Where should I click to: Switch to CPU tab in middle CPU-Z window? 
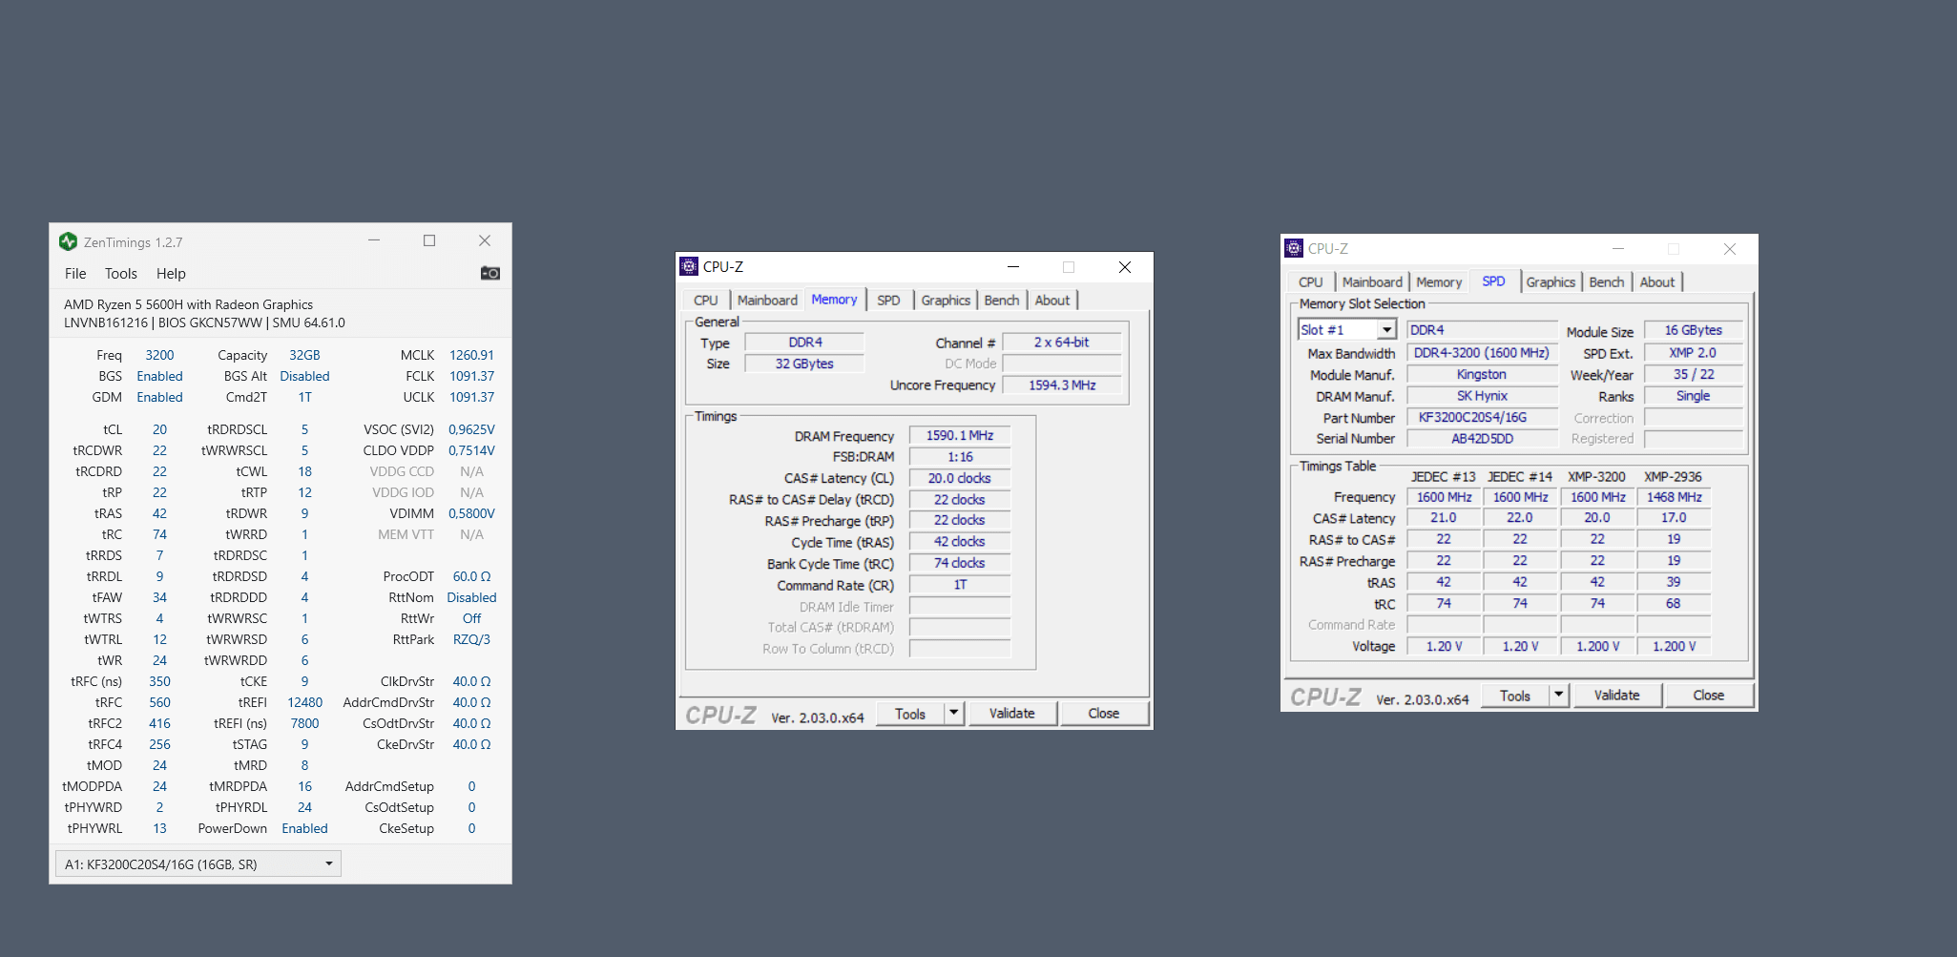tap(706, 300)
